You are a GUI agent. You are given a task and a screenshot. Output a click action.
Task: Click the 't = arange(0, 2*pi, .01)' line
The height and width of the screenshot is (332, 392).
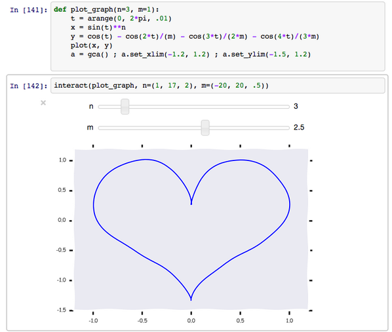pyautogui.click(x=121, y=18)
